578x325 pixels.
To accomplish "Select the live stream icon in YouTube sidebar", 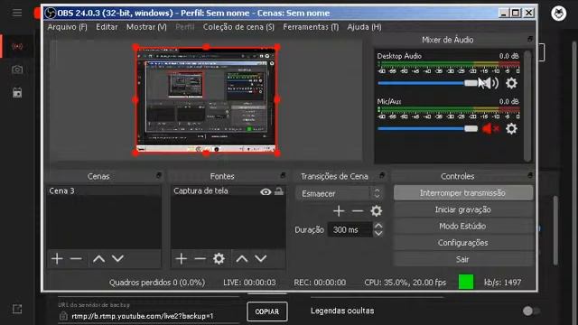I will [17, 46].
